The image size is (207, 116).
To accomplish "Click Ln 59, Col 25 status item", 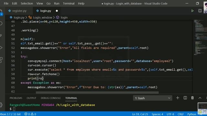I will (x=140, y=114).
